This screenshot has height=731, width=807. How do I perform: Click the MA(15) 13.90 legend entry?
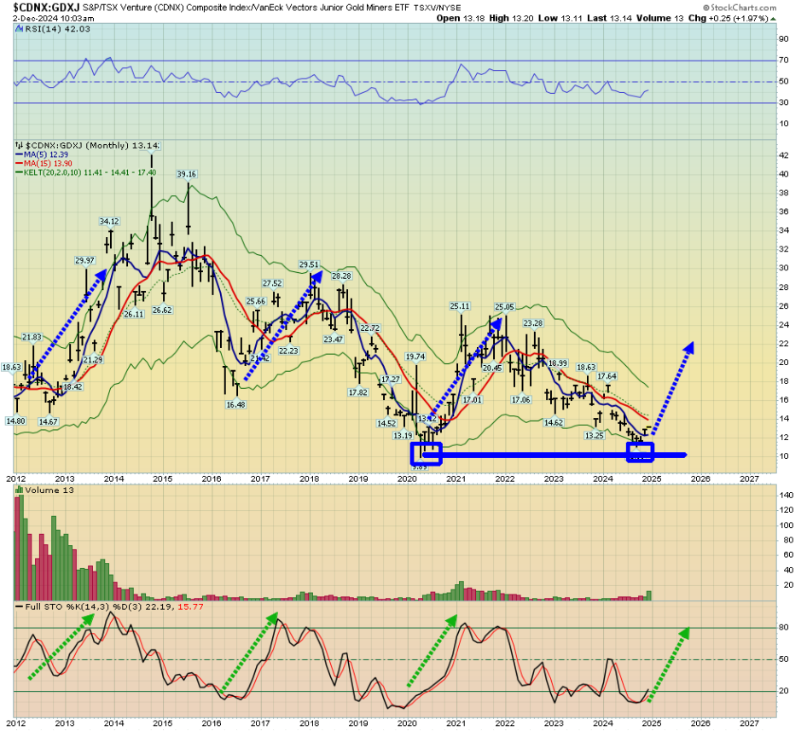[x=44, y=163]
